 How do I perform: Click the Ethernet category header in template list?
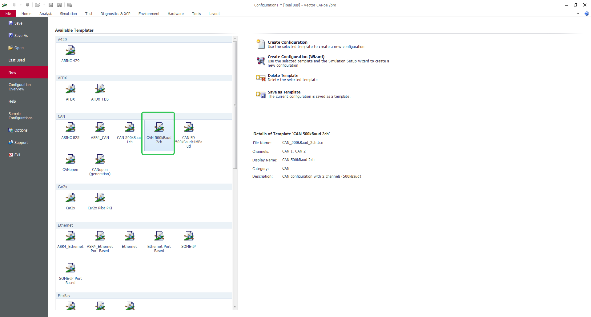[x=144, y=225]
